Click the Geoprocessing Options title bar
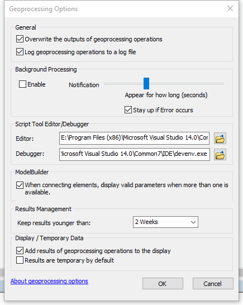243x305 pixels. 117,9
